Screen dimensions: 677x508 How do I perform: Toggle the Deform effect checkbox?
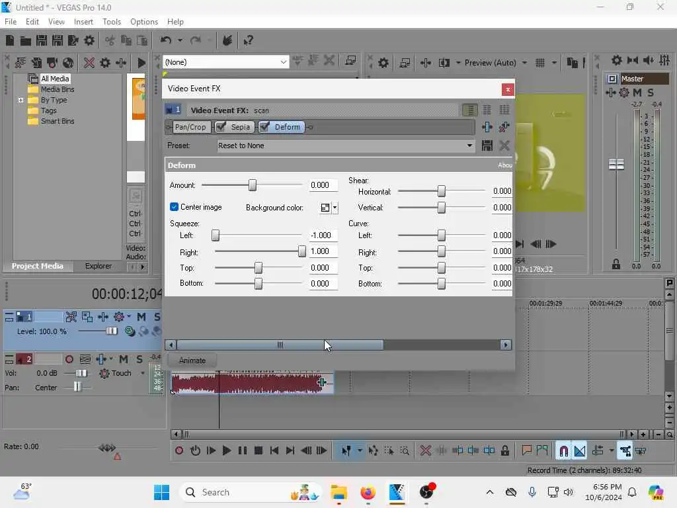pos(264,127)
